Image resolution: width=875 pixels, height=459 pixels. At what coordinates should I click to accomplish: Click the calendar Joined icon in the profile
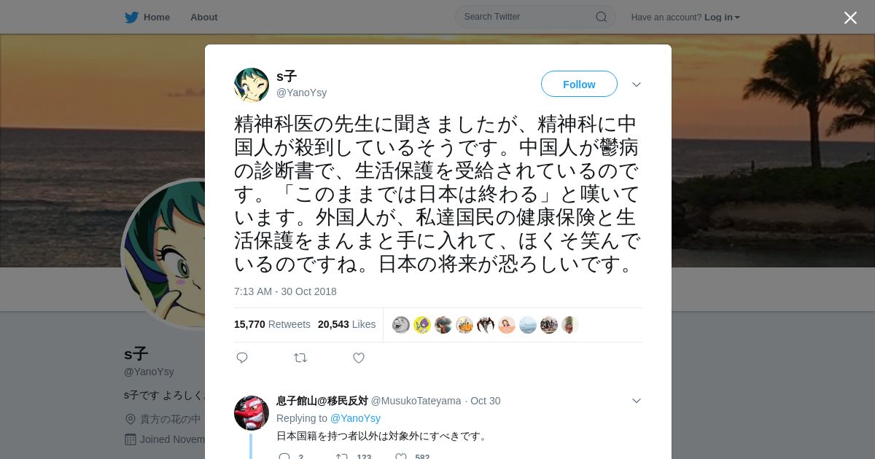[131, 439]
